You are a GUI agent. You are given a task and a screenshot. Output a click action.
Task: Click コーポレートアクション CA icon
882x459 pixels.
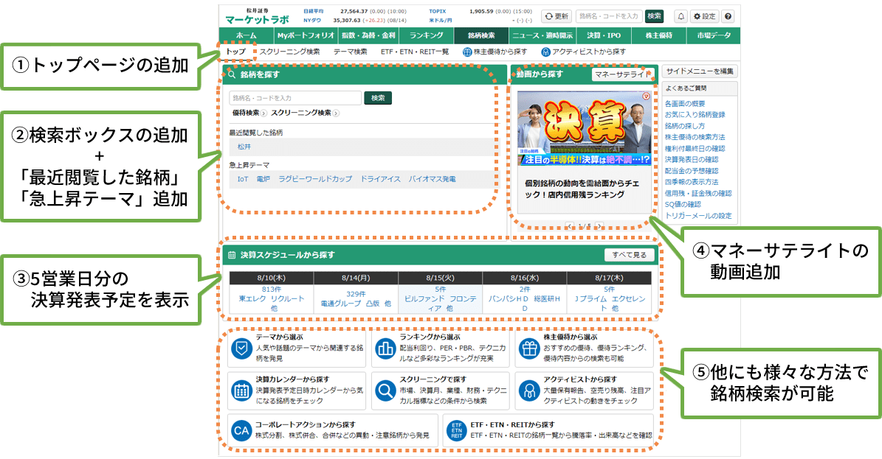[242, 431]
